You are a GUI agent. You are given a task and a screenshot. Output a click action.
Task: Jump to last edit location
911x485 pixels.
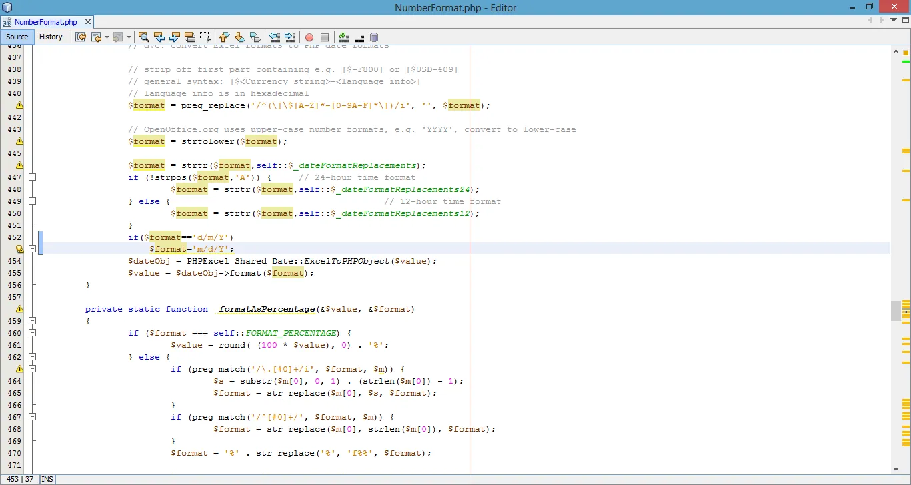[81, 37]
